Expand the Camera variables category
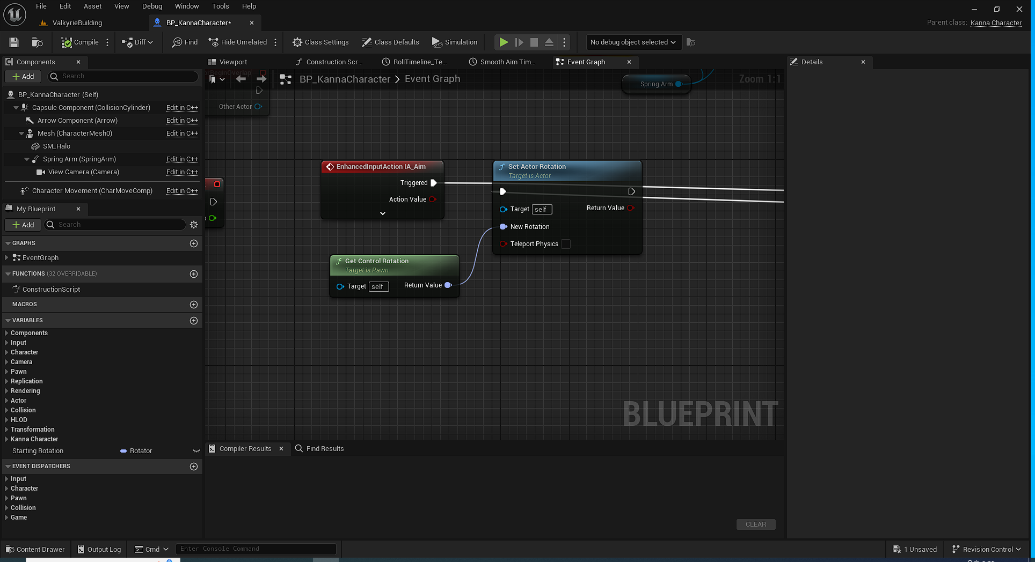This screenshot has height=562, width=1035. (6, 362)
